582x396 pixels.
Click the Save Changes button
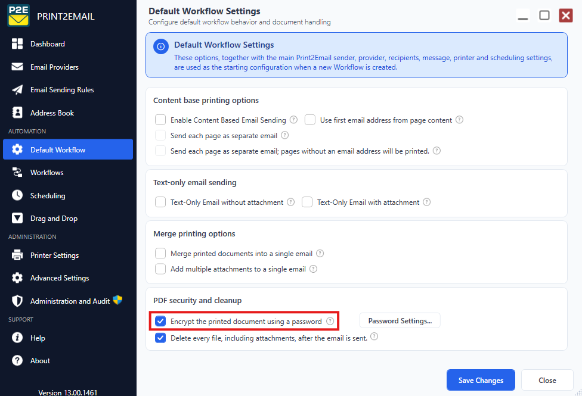pos(481,380)
